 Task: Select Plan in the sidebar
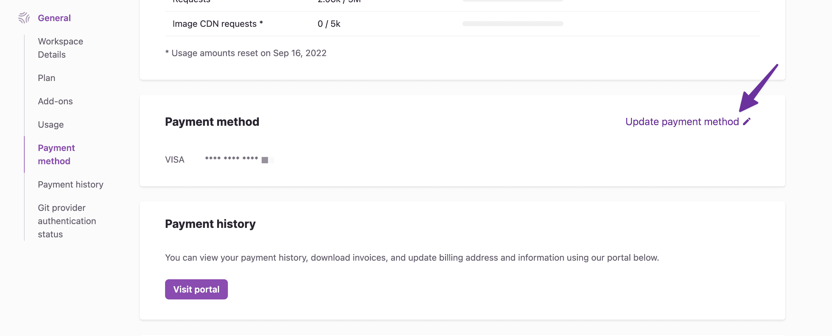tap(46, 78)
